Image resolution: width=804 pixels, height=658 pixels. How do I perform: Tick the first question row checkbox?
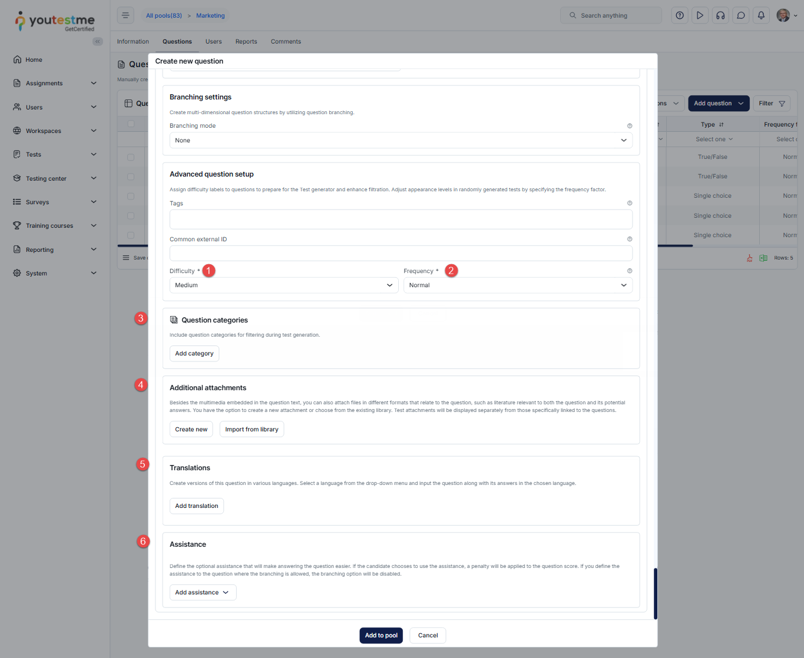[x=131, y=157]
